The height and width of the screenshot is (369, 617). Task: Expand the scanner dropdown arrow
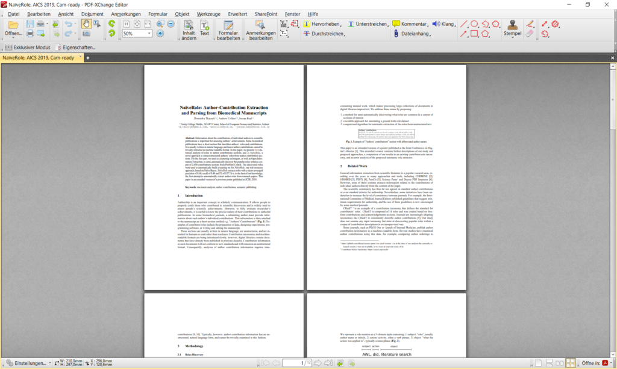[47, 24]
